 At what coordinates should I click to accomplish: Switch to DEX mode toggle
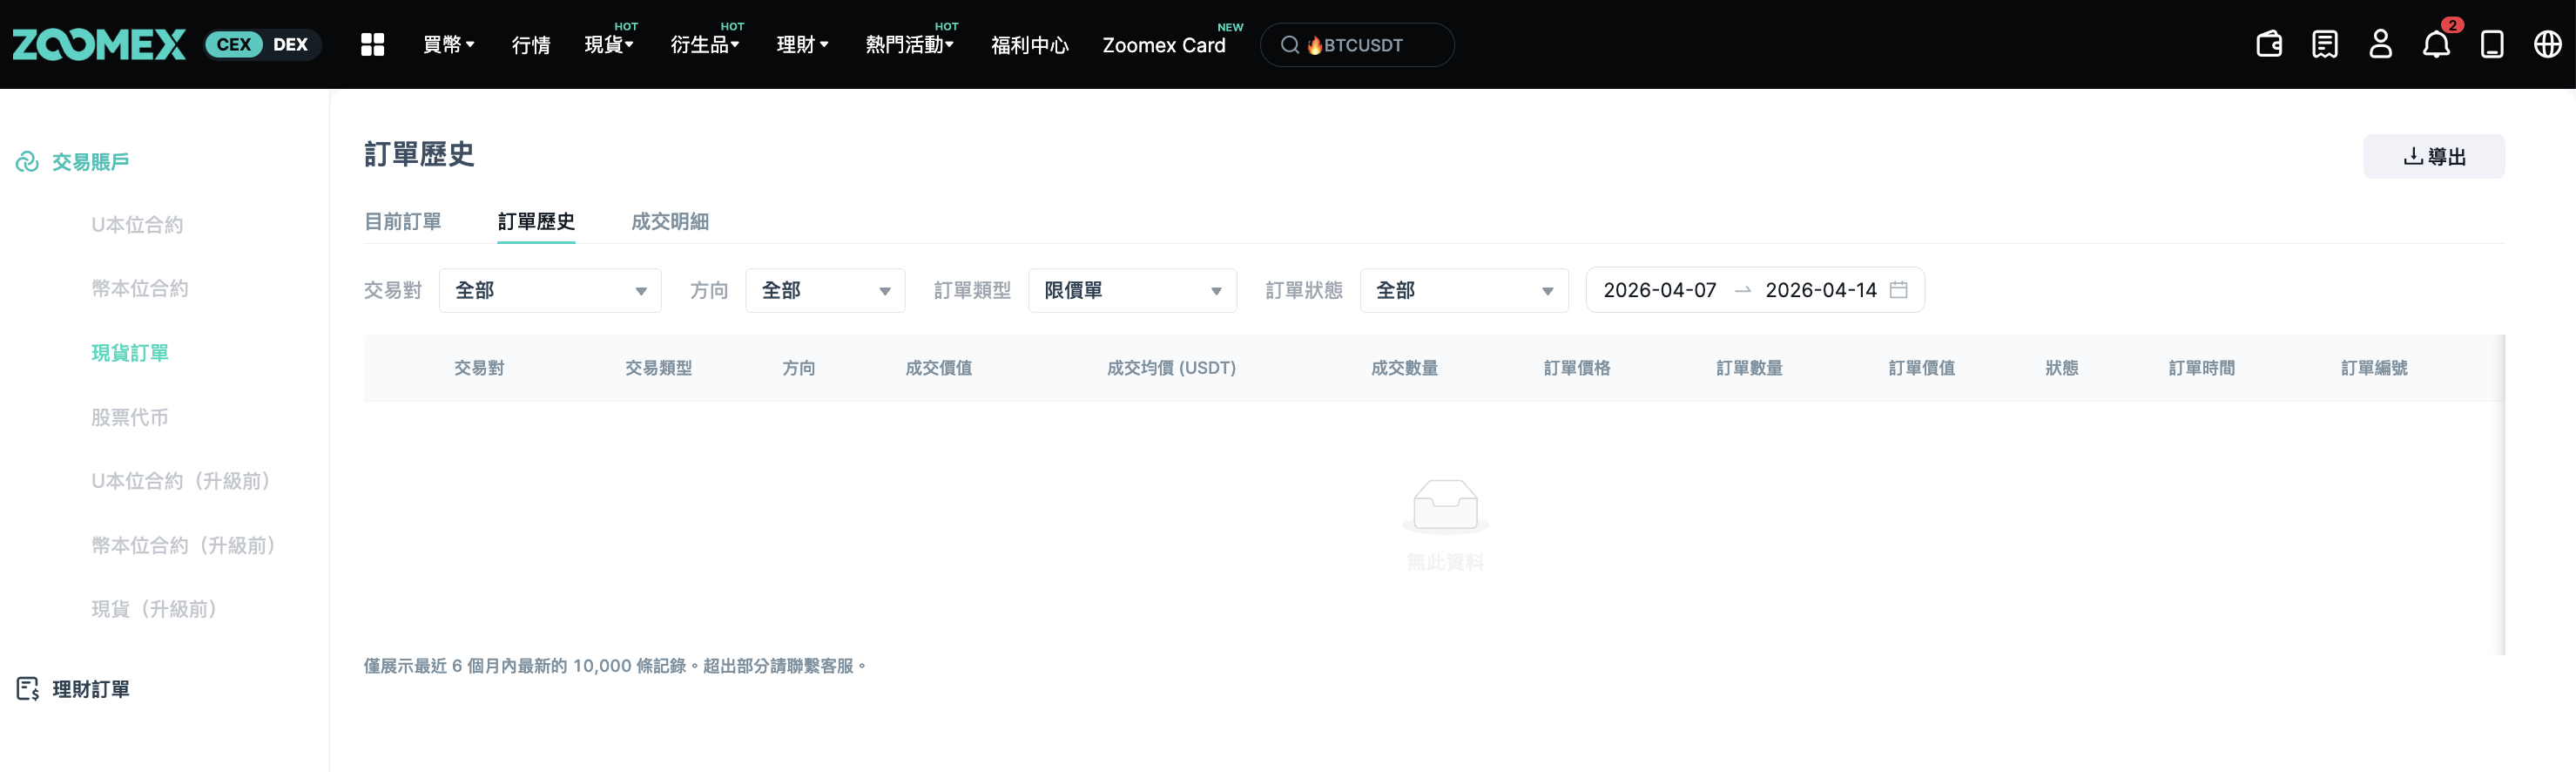click(290, 45)
